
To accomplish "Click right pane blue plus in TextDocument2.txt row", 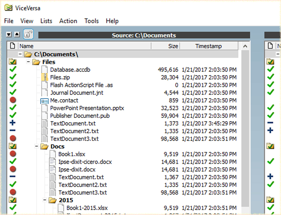I will 270,130.
